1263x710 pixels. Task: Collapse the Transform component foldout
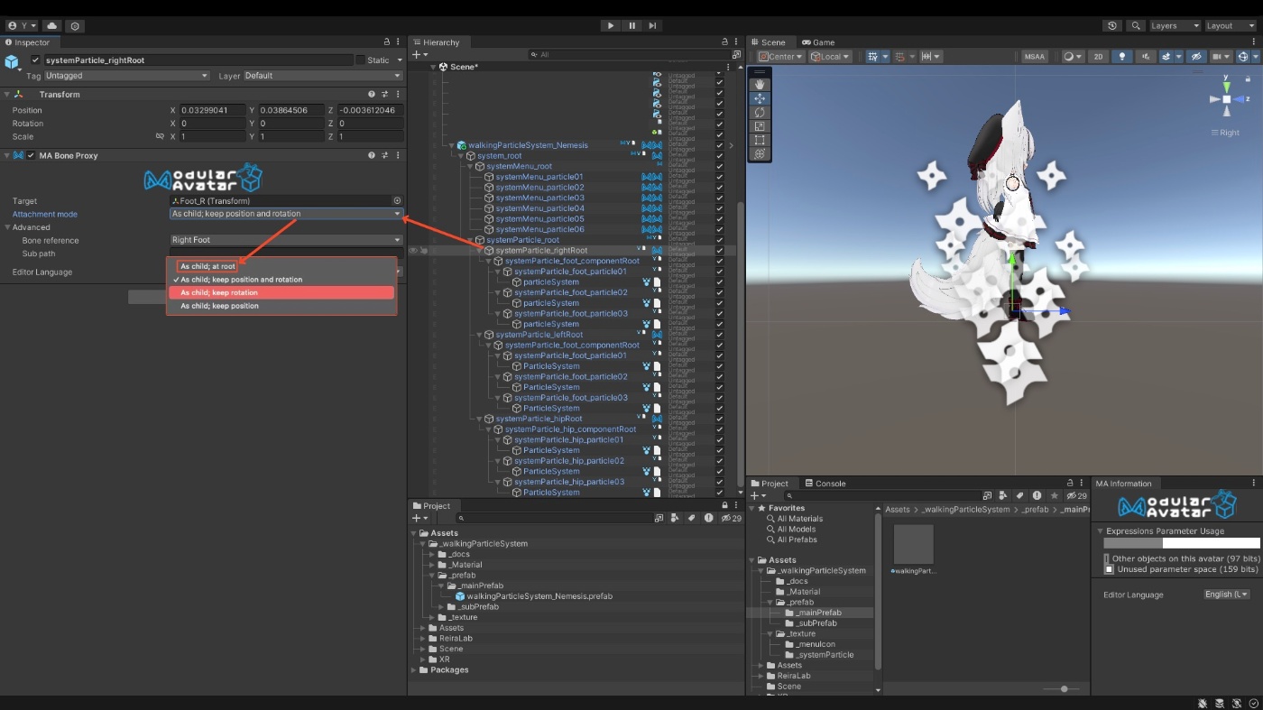[x=6, y=94]
